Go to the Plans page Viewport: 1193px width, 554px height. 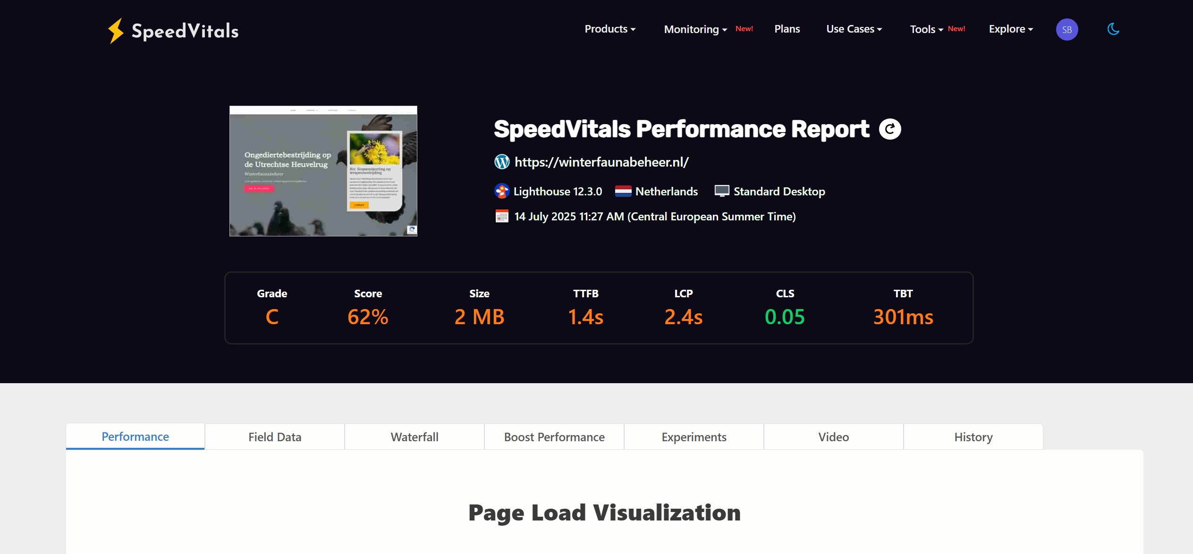pos(787,29)
